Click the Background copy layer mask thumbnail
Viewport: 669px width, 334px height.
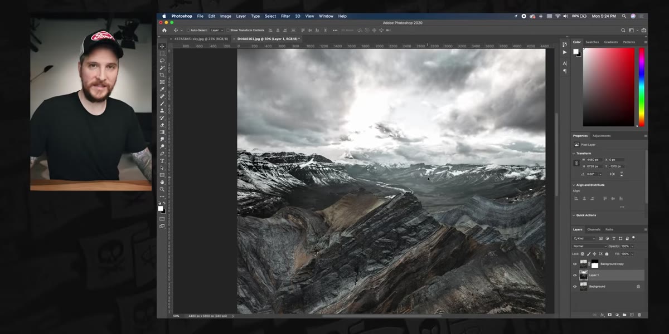(595, 264)
